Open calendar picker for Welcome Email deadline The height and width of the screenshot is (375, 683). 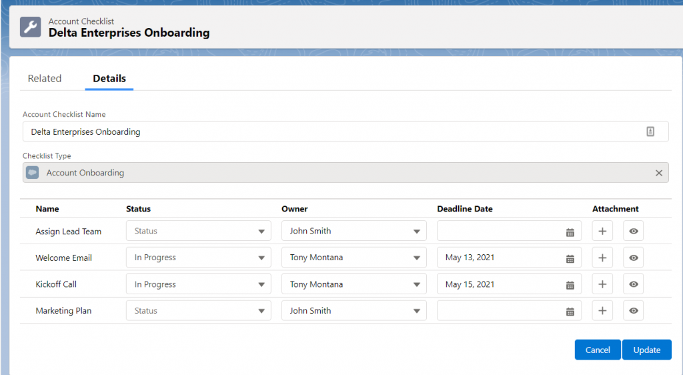click(x=570, y=259)
